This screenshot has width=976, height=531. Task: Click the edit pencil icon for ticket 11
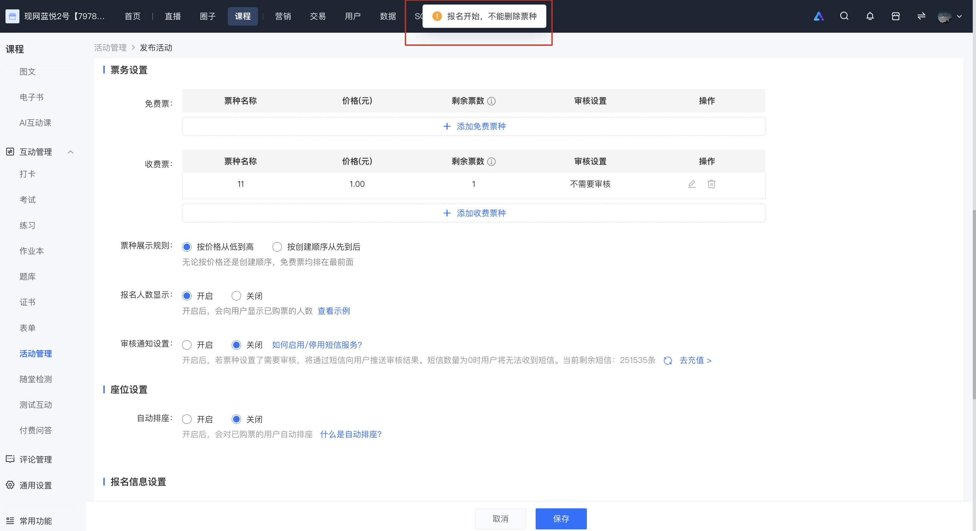pos(691,184)
